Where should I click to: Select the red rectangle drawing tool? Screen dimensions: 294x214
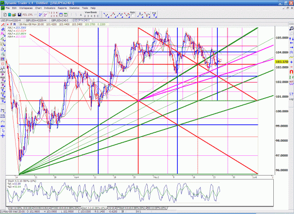point(3,64)
